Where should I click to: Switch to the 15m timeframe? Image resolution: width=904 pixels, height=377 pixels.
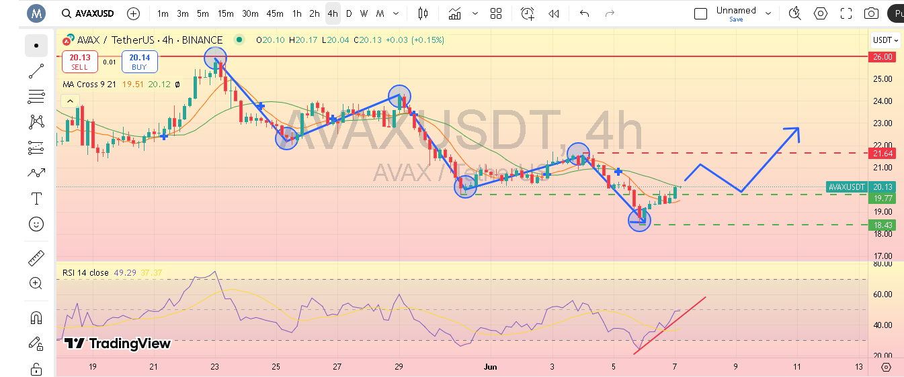226,13
